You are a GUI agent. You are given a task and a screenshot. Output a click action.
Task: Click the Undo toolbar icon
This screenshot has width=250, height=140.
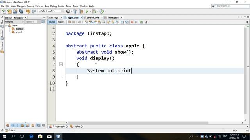[x=28, y=11]
